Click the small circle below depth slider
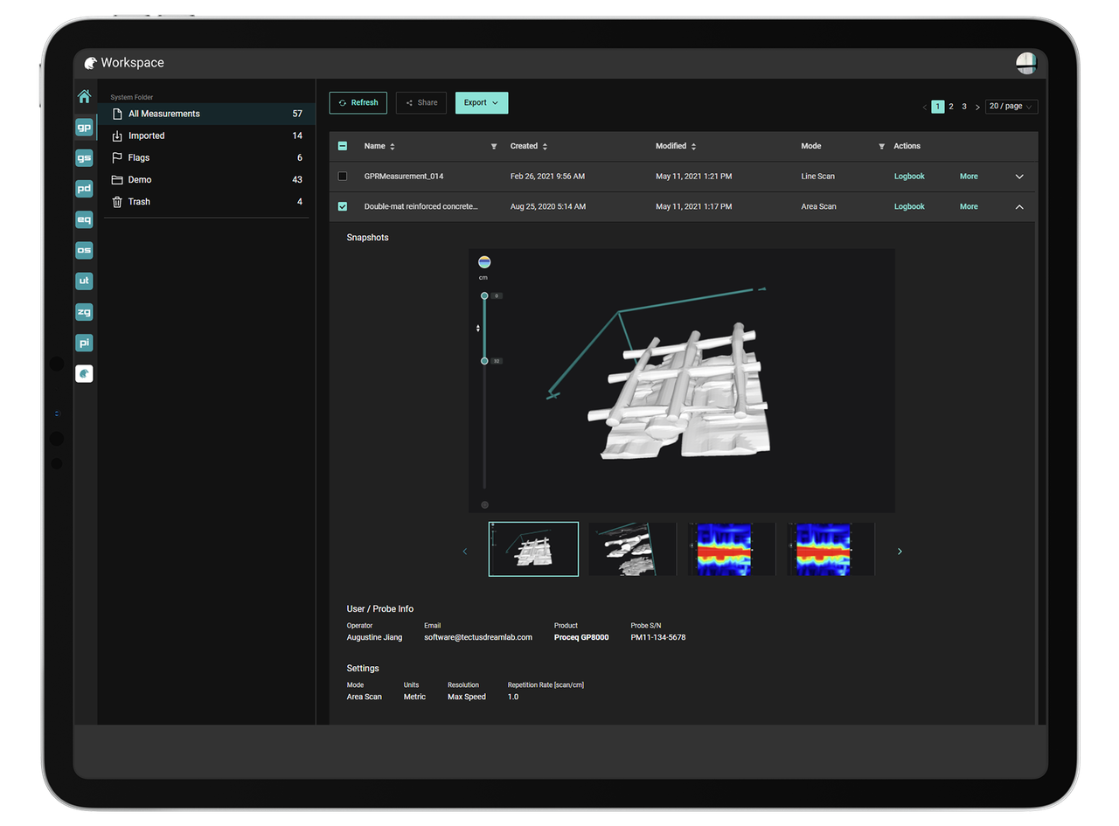1119x826 pixels. pos(484,504)
